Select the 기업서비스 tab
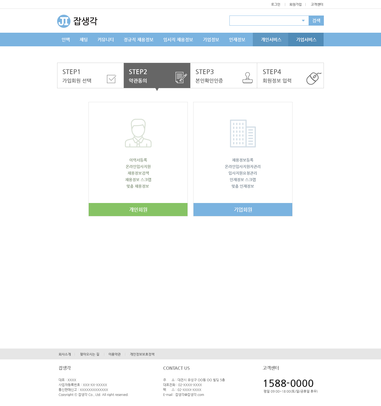The width and height of the screenshot is (381, 406). (306, 40)
